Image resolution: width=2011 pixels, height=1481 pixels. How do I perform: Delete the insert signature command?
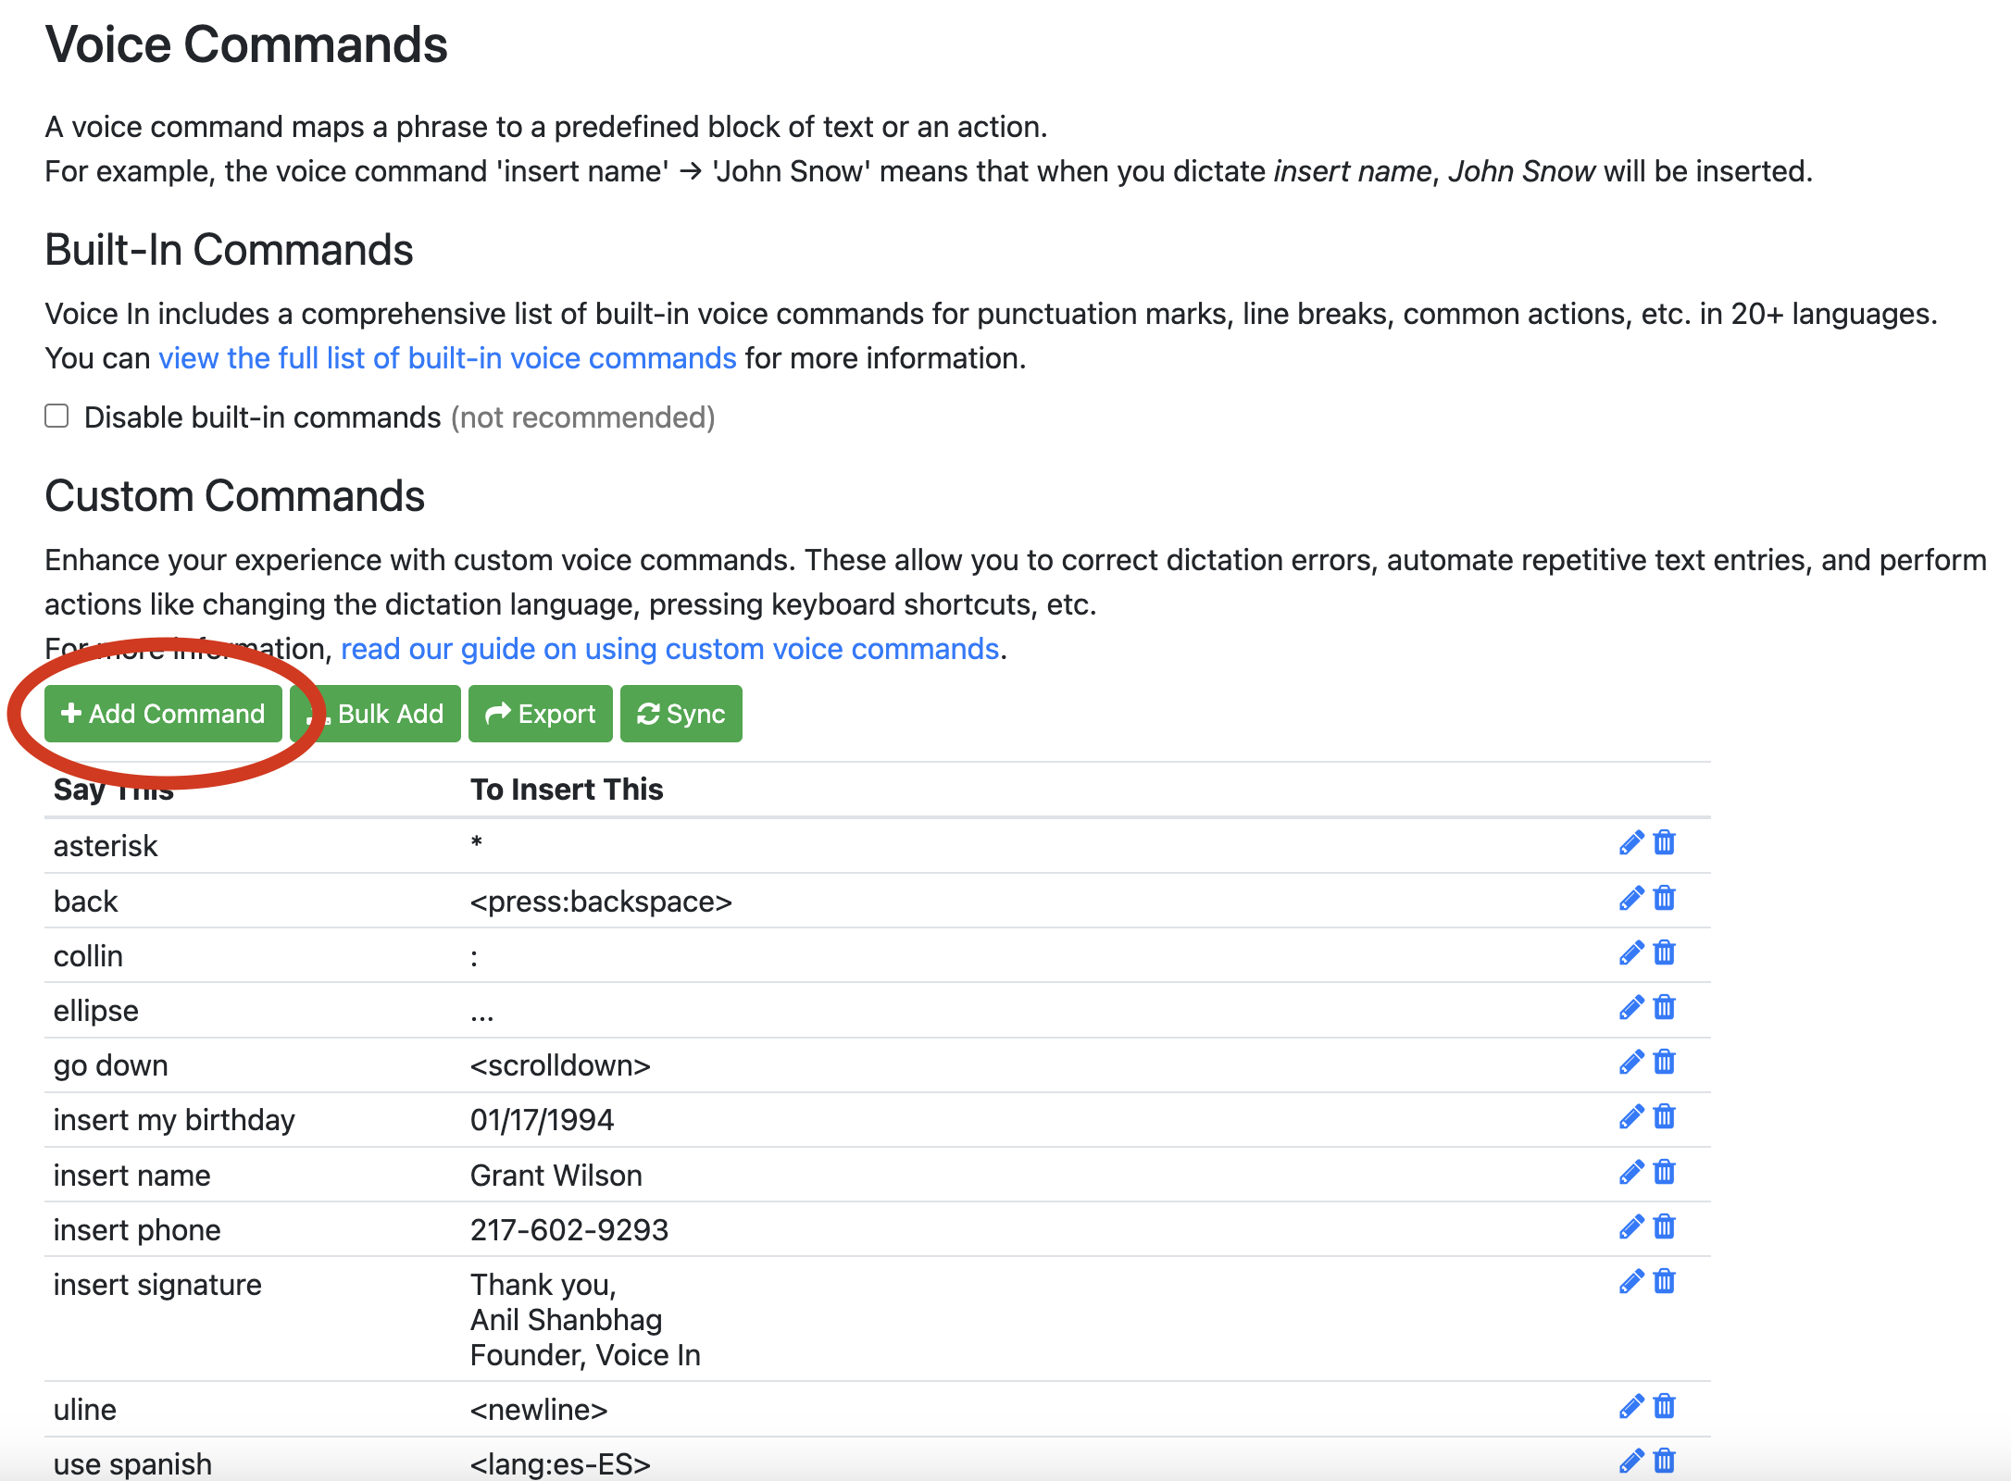[x=1665, y=1282]
